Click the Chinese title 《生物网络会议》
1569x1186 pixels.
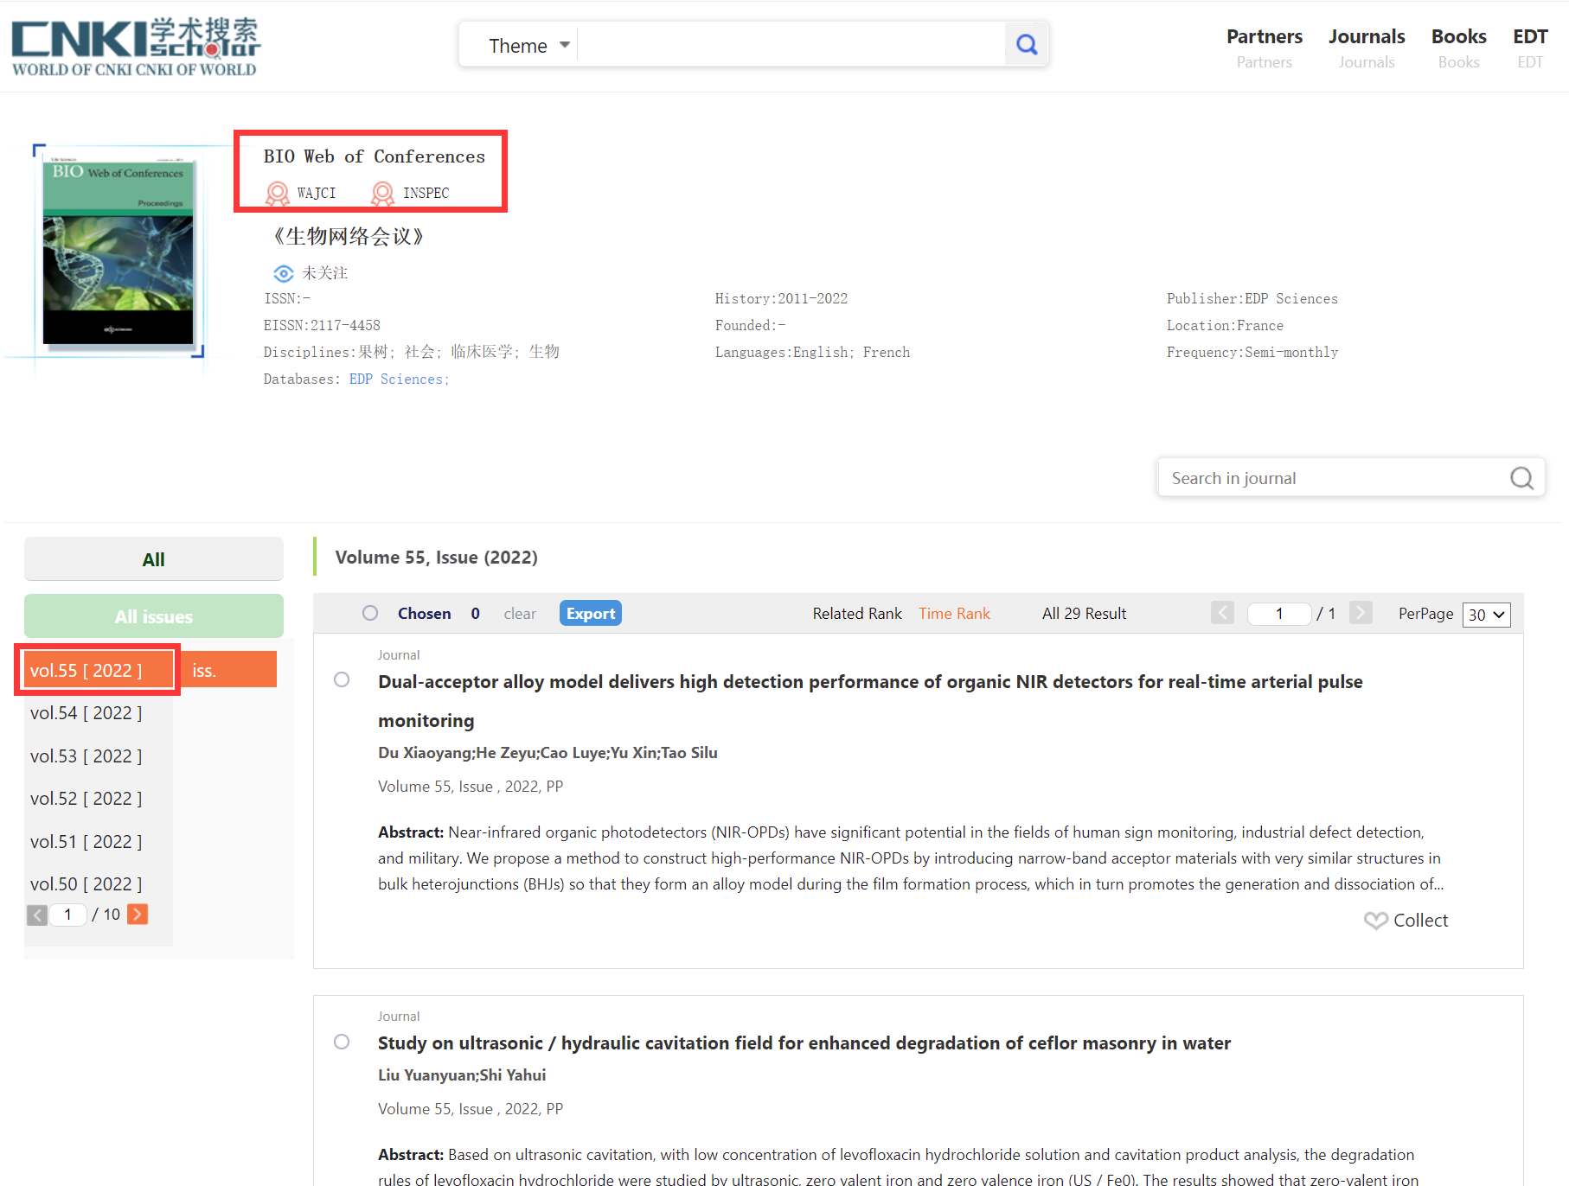pos(347,237)
